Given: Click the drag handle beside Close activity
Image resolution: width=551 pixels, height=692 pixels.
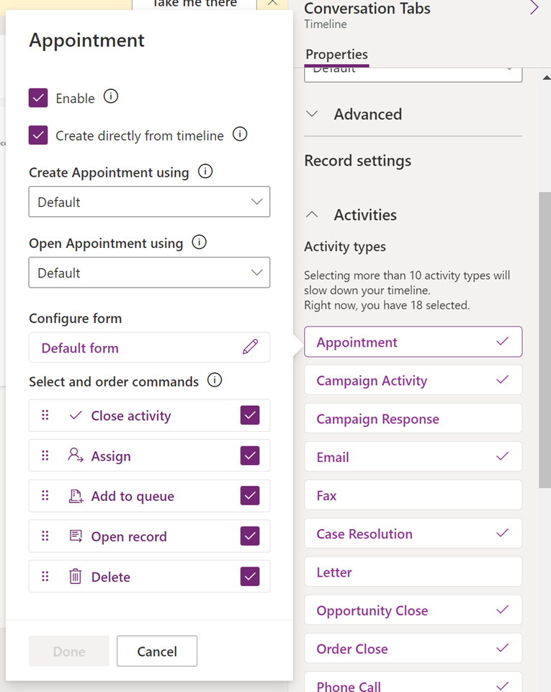Looking at the screenshot, I should click(45, 415).
